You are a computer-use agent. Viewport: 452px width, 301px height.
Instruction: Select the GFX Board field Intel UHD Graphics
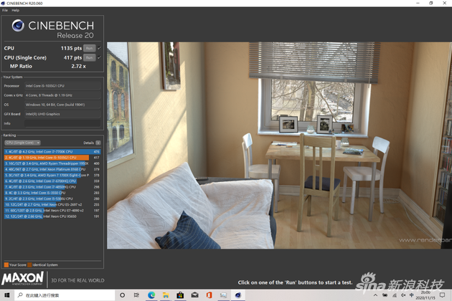pos(62,114)
